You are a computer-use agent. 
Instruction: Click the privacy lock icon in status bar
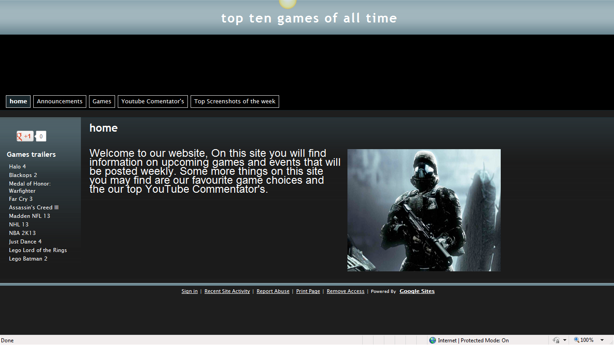(x=556, y=341)
